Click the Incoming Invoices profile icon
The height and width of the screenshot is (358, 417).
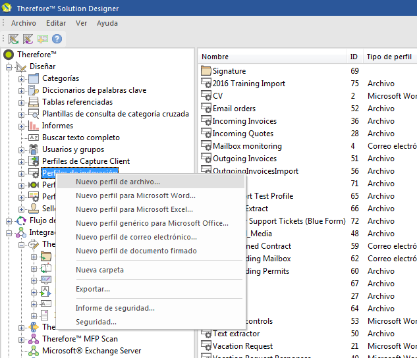pos(206,121)
